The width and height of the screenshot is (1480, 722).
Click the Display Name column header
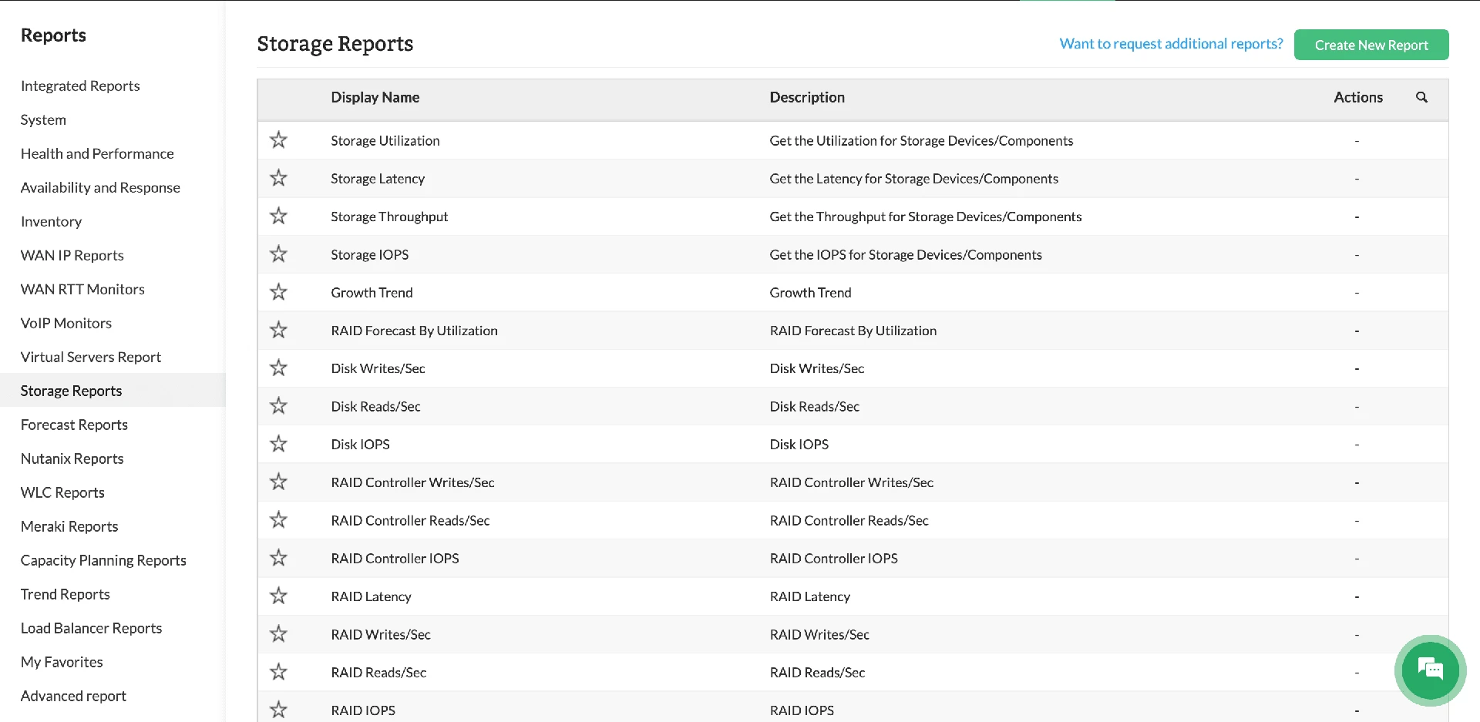(375, 97)
